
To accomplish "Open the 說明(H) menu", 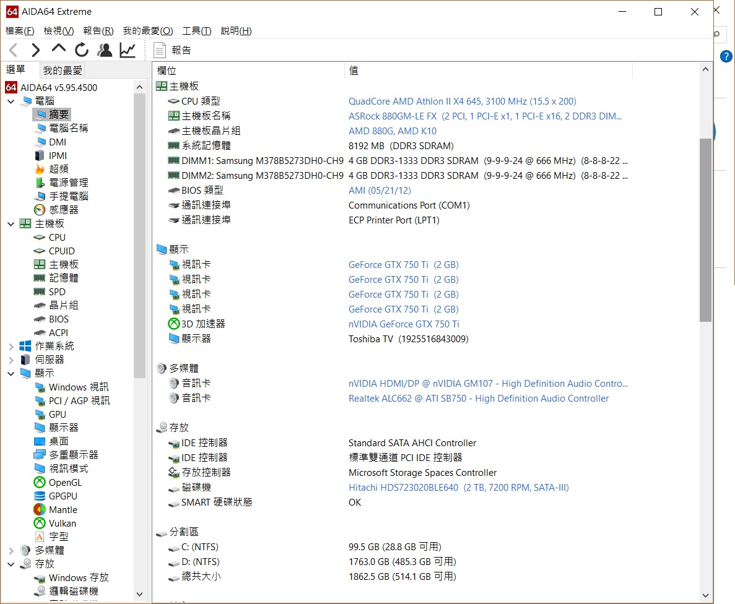I will [236, 31].
